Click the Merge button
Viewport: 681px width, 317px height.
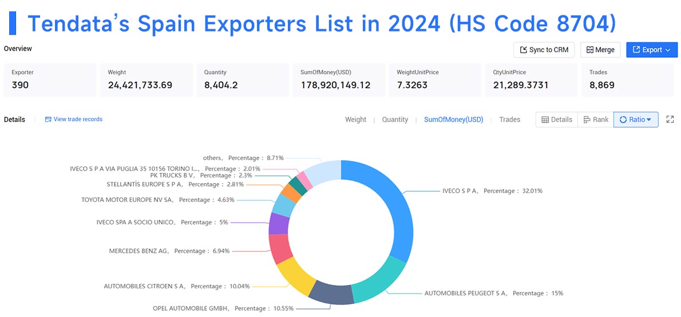click(600, 50)
